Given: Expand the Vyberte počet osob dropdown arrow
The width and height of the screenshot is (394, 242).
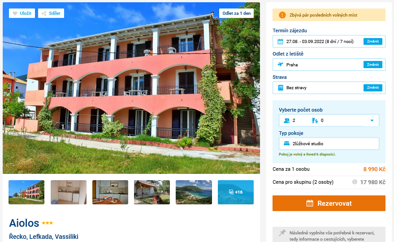Looking at the screenshot, I should pyautogui.click(x=372, y=121).
